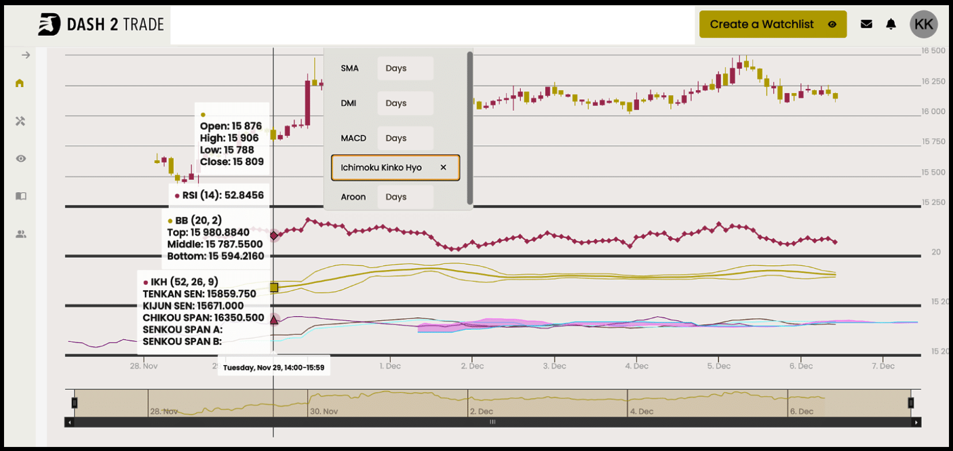
Task: Open the watchlist eye sidebar icon
Action: click(21, 159)
